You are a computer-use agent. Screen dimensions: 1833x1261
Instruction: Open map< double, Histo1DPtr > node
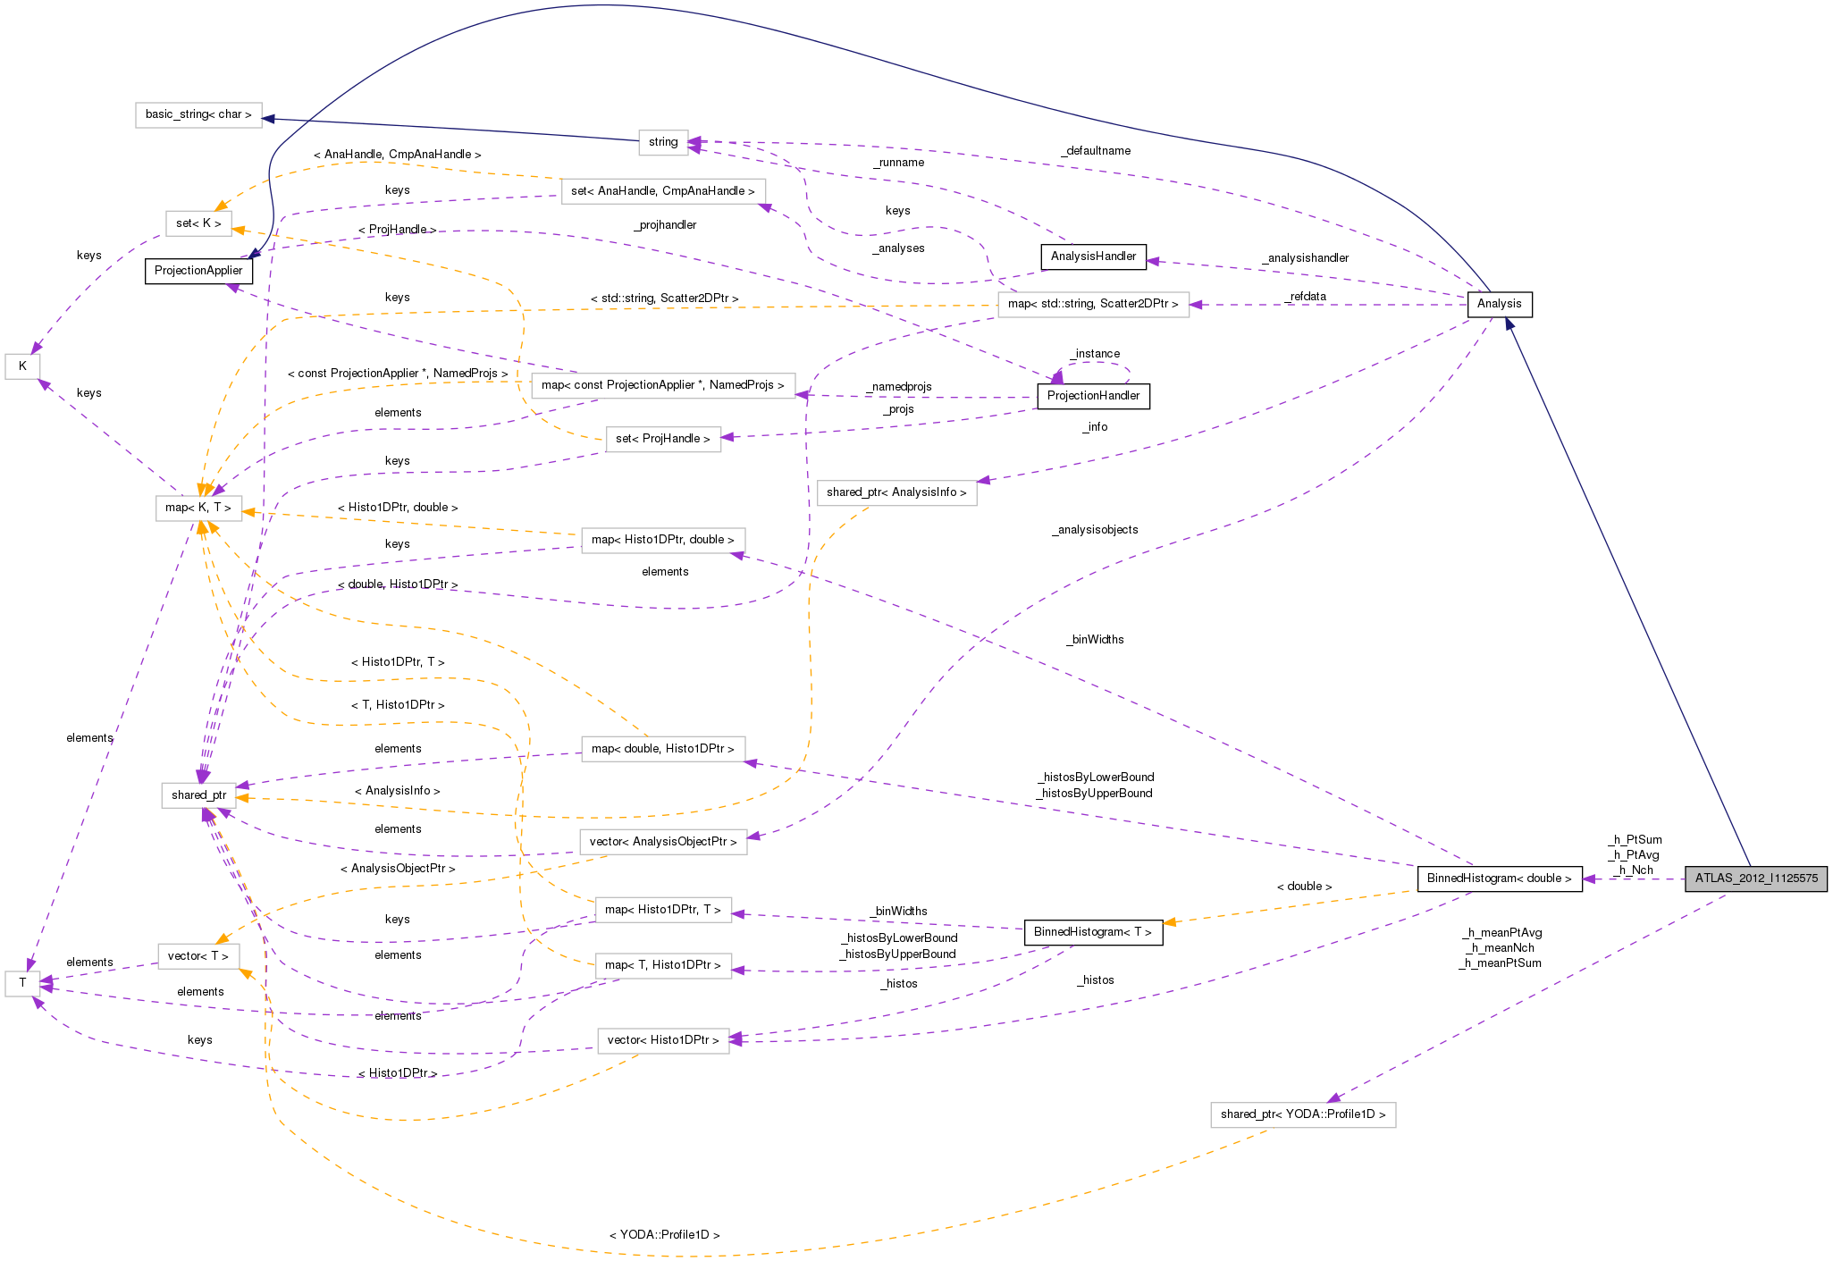663,749
